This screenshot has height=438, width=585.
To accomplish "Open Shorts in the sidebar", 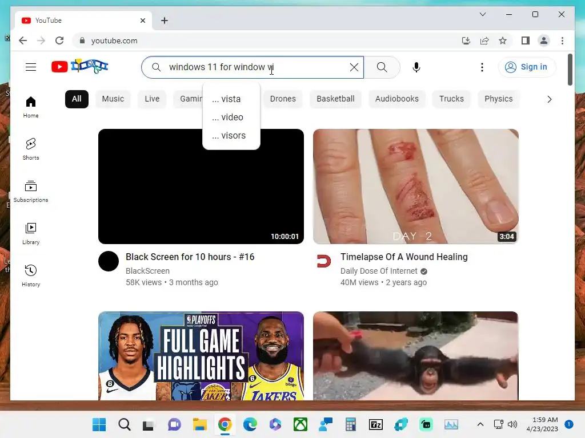I will click(x=31, y=149).
